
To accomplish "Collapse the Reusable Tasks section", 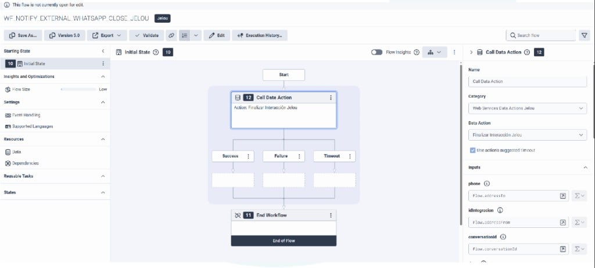I will 103,177.
